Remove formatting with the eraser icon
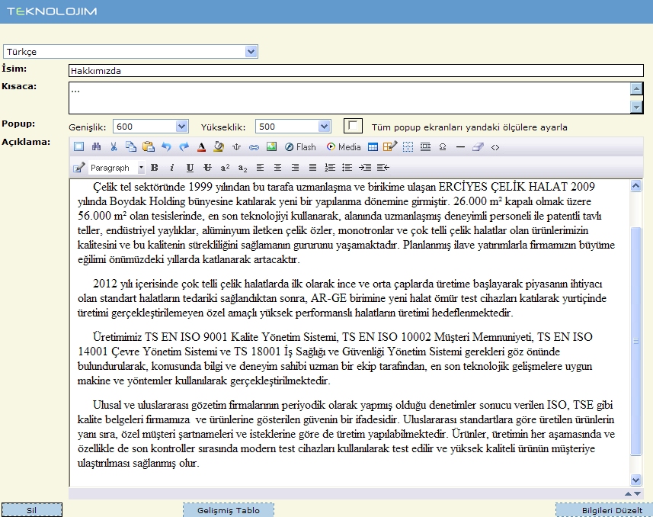The width and height of the screenshot is (653, 517). [x=478, y=146]
